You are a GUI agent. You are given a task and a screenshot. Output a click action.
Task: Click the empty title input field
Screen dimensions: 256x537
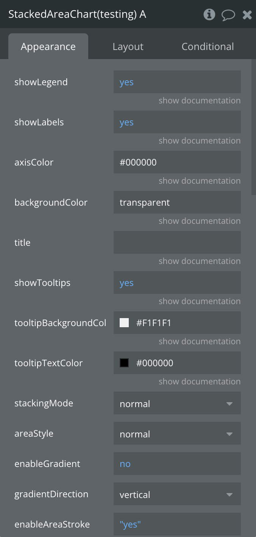[x=177, y=242]
